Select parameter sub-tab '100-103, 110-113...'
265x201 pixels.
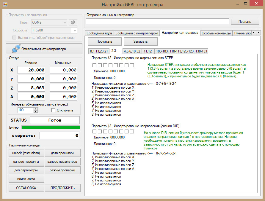pyautogui.click(x=181, y=51)
